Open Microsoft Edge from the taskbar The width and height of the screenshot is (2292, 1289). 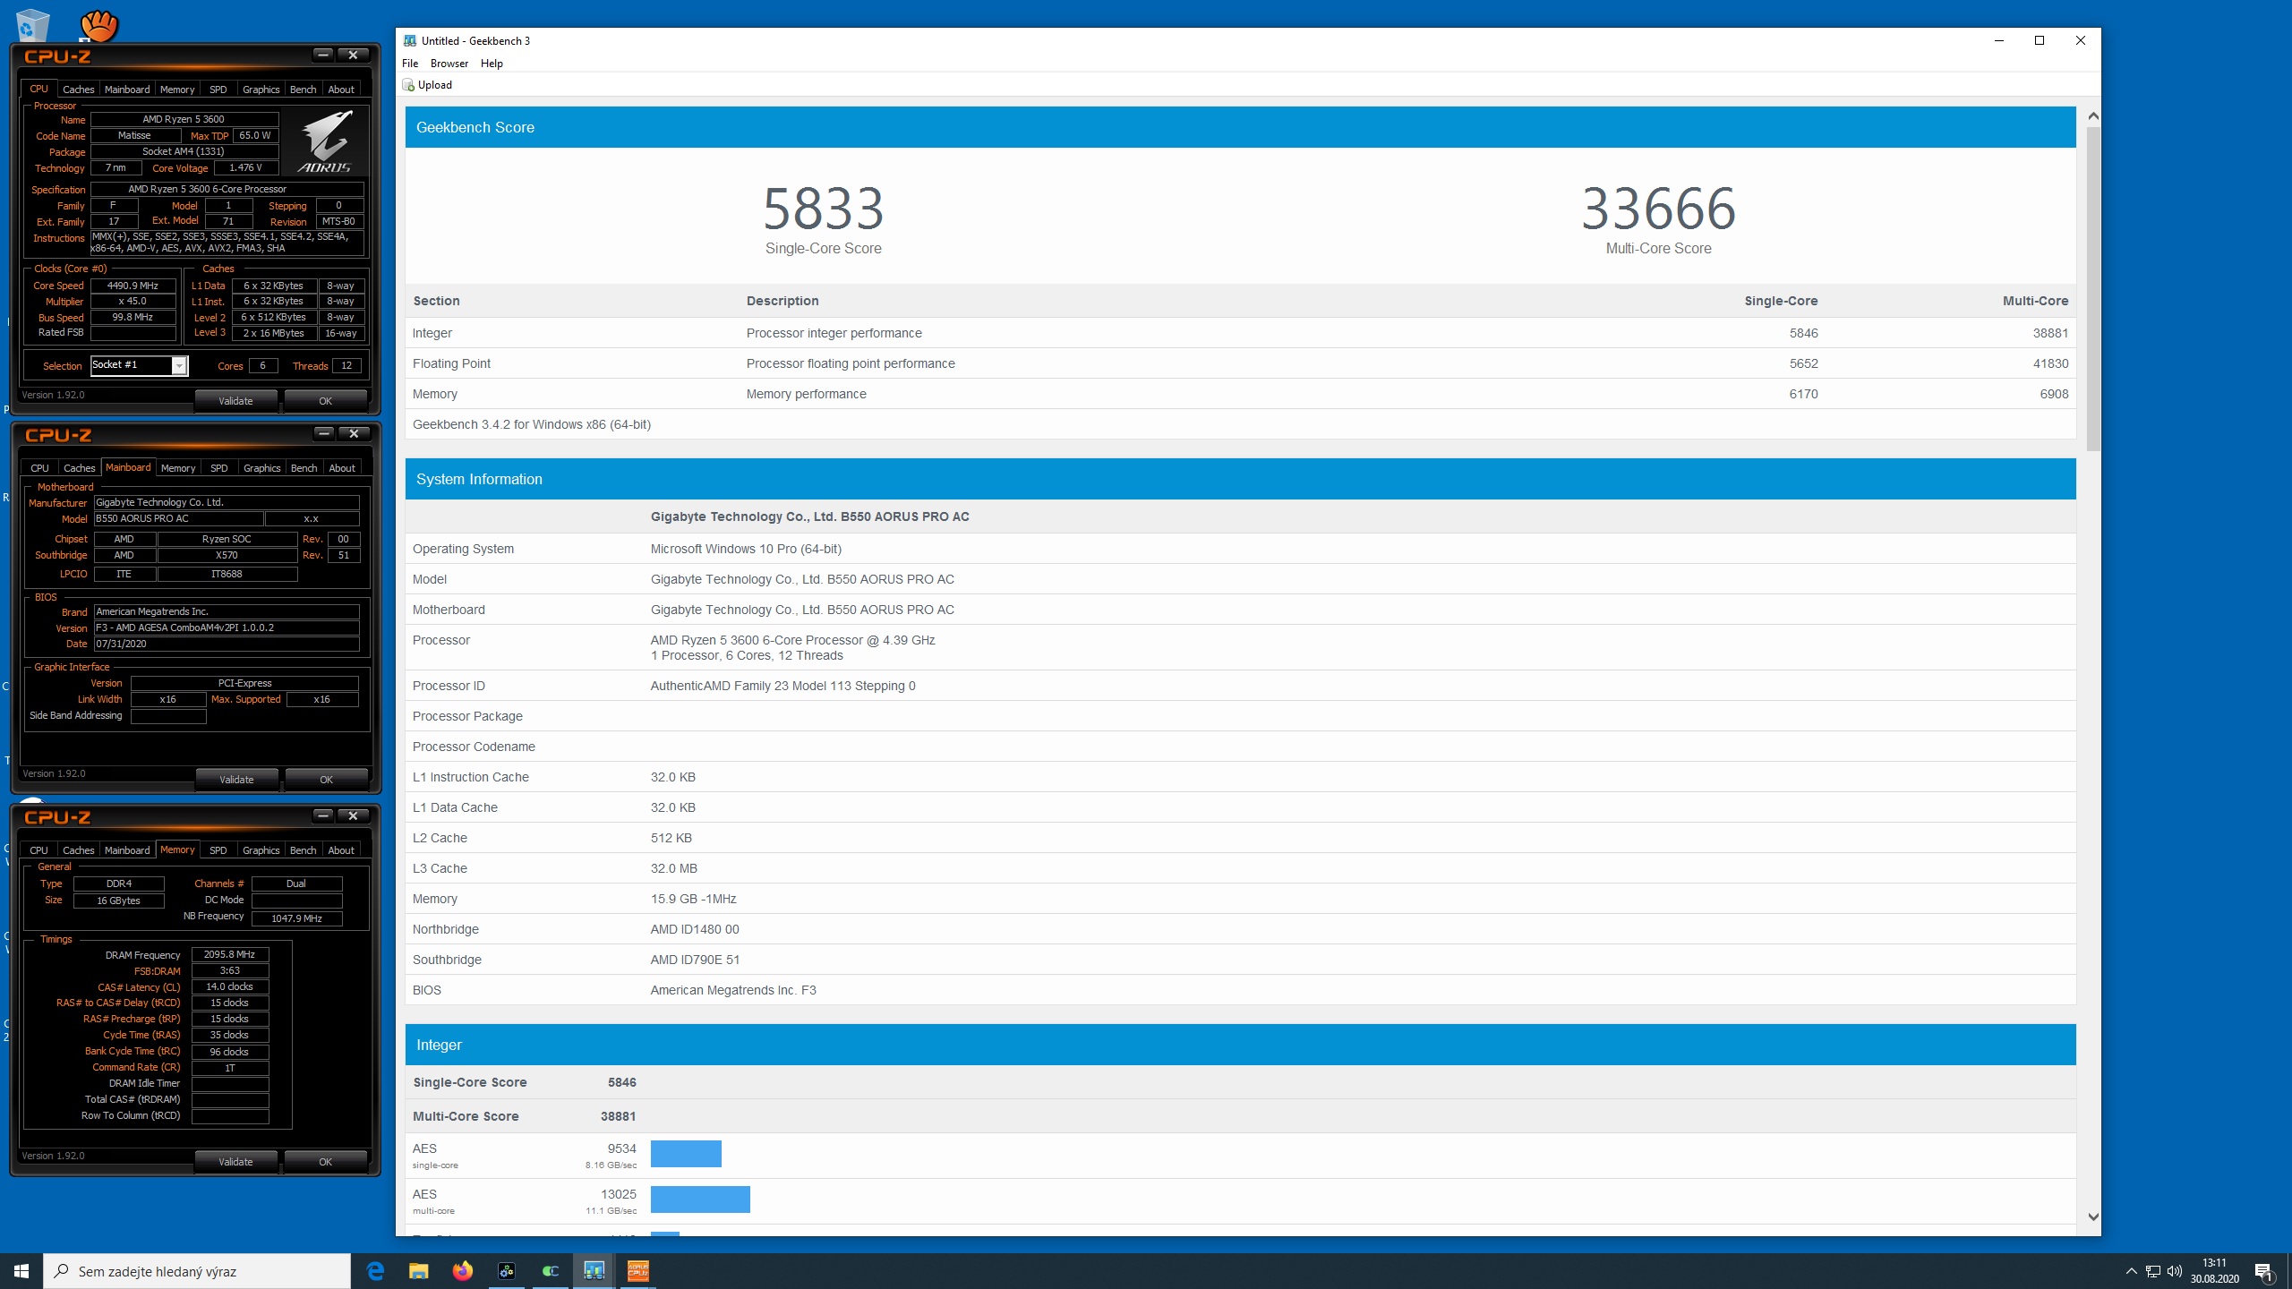pos(375,1271)
